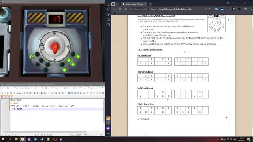This screenshot has width=253, height=142.
Task: Open the Replace tool in Notepad++ toolbar
Action: [45, 93]
